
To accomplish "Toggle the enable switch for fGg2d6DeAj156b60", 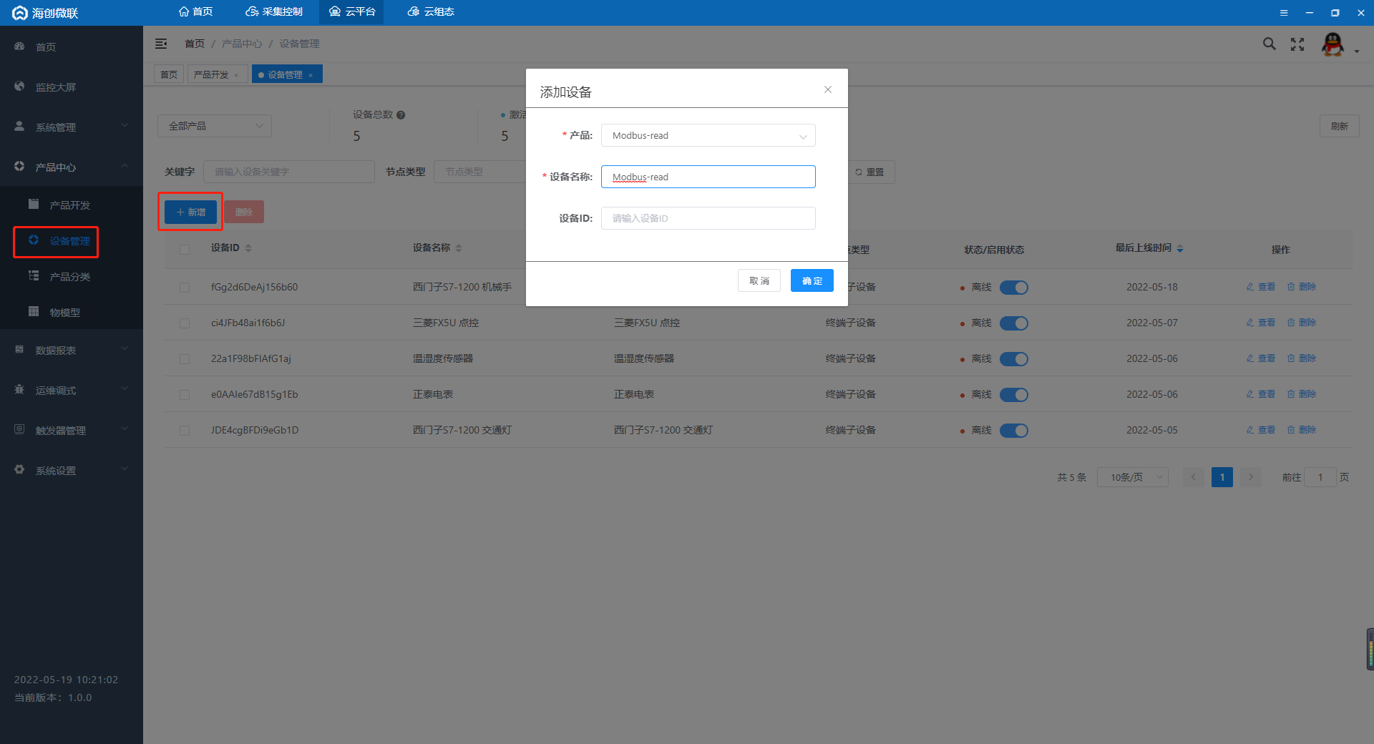I will pos(1013,288).
